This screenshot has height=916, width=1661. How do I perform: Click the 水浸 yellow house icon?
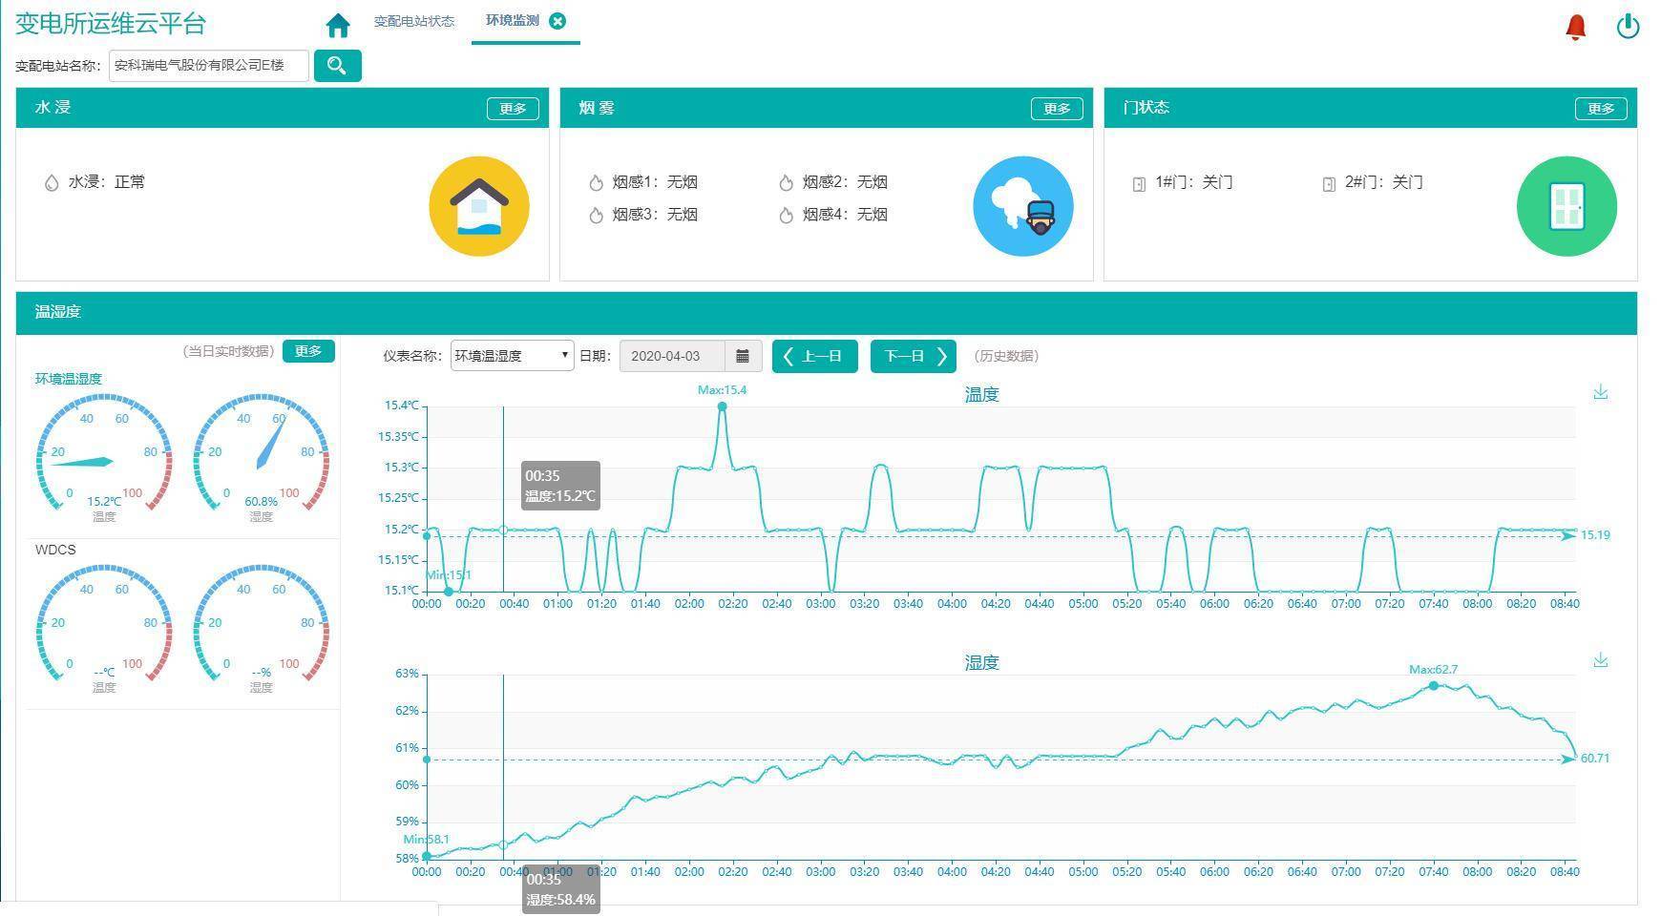[480, 206]
